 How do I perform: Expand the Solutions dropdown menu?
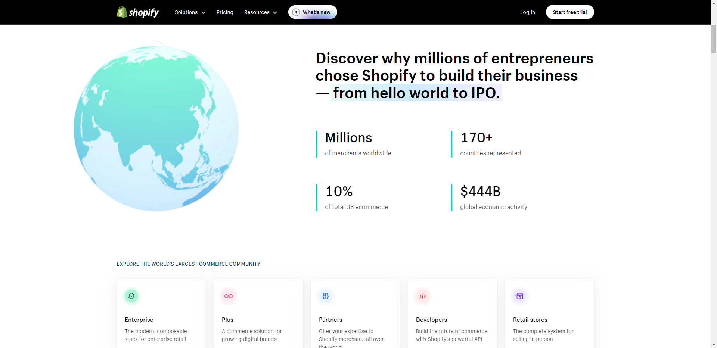point(190,12)
